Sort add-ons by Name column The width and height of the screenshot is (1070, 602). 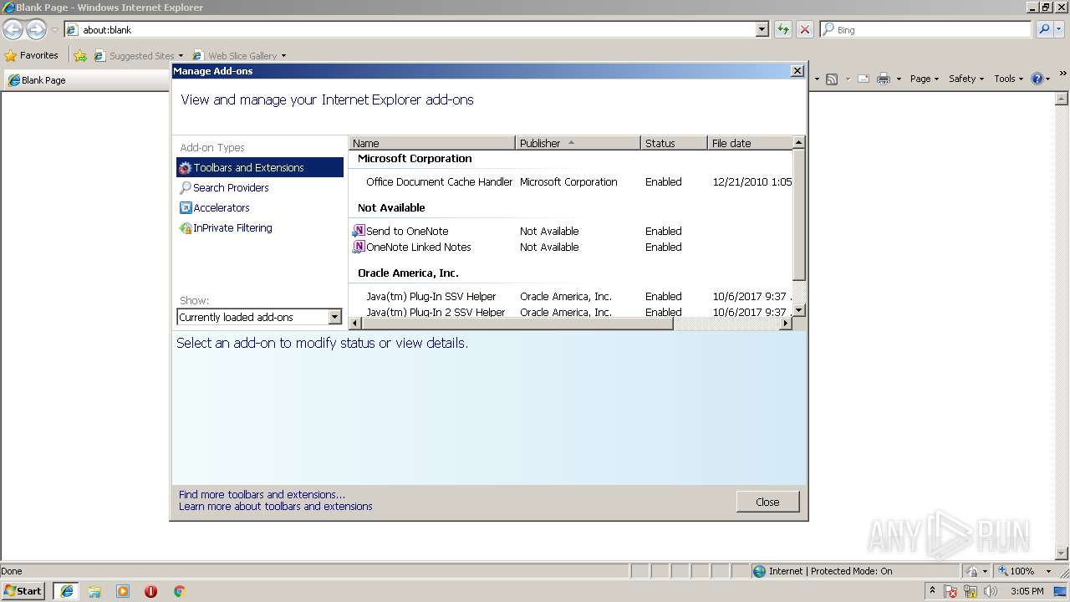coord(431,143)
